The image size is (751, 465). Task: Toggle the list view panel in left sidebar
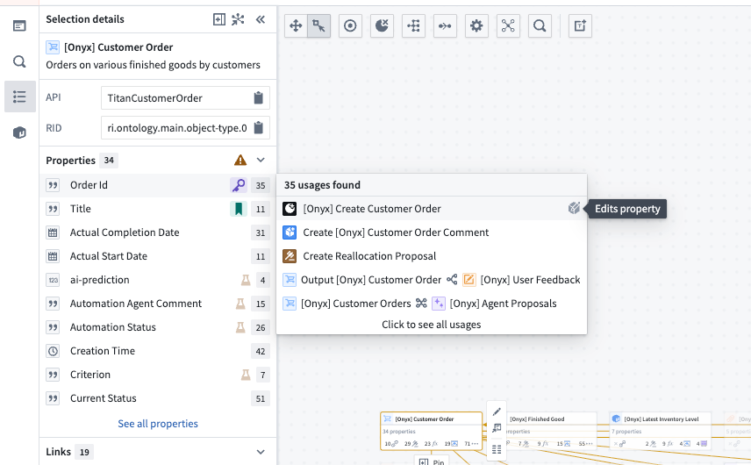[19, 97]
